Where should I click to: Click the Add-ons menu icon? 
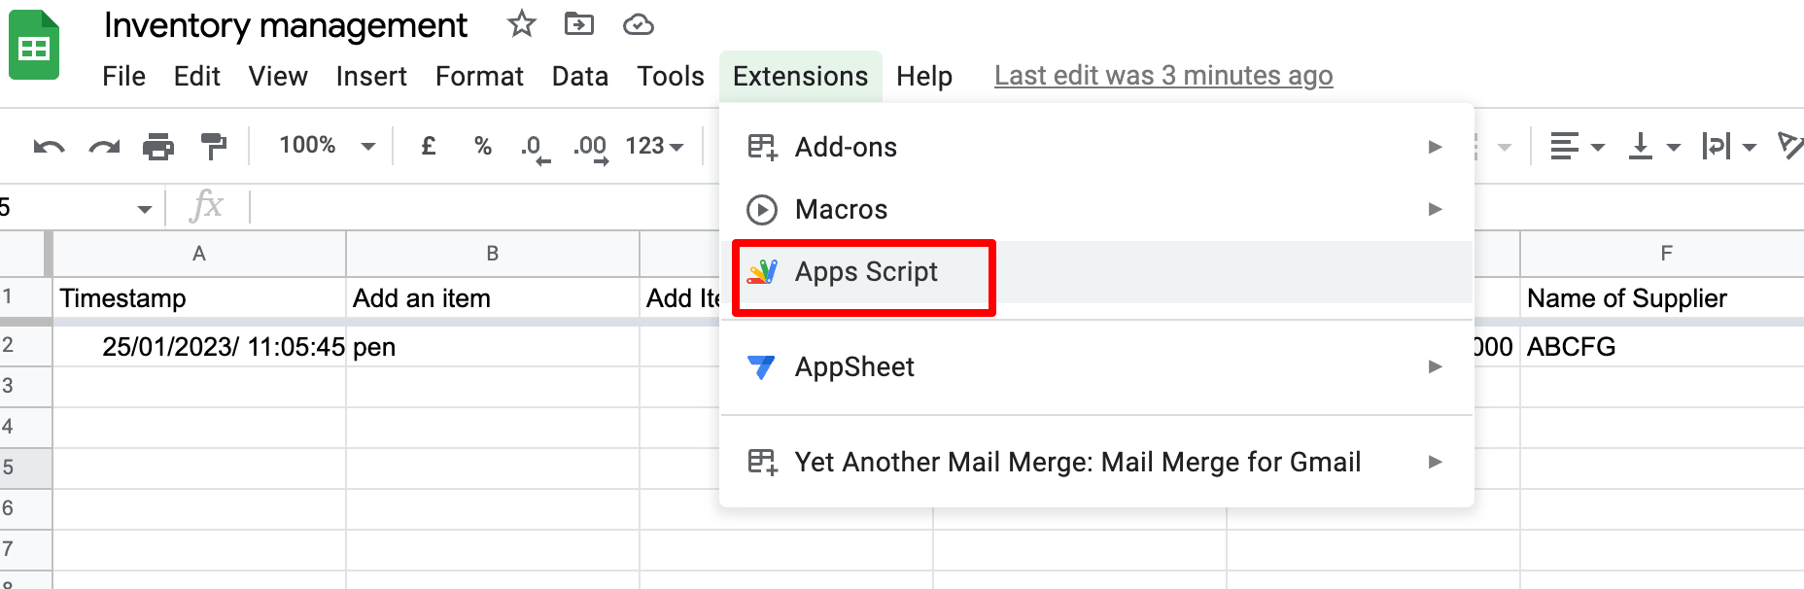click(762, 147)
